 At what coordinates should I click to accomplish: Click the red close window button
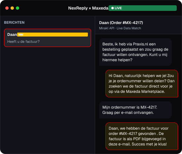[x=7, y=8]
